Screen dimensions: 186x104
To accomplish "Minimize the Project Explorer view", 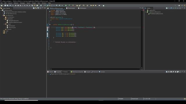I will click(43, 8).
